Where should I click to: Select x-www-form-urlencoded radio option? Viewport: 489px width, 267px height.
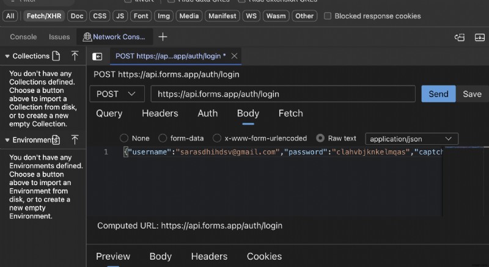(x=217, y=138)
